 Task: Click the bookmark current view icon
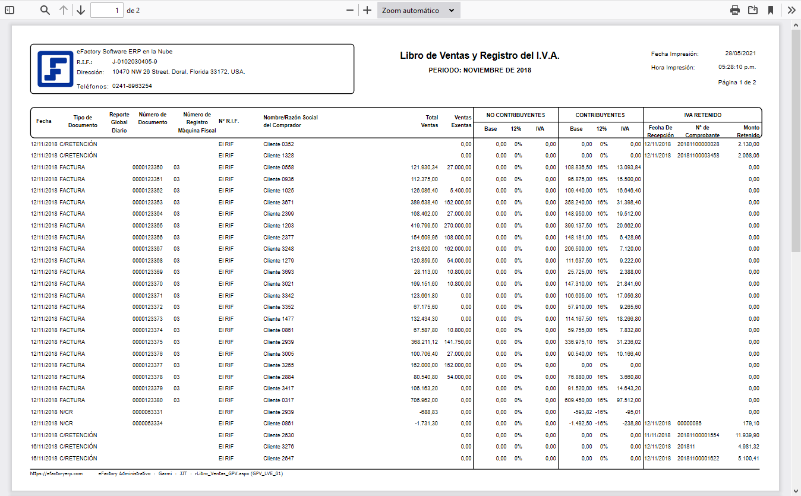click(x=771, y=10)
